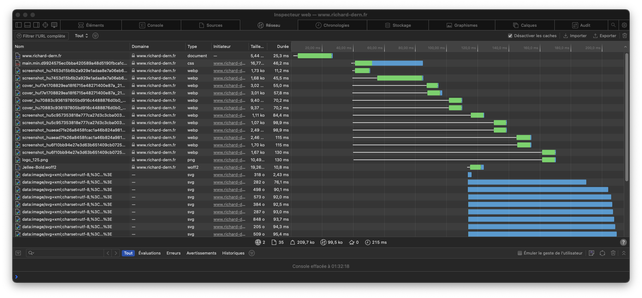Switch to the Chronologies tab
The image size is (642, 298).
click(x=332, y=25)
